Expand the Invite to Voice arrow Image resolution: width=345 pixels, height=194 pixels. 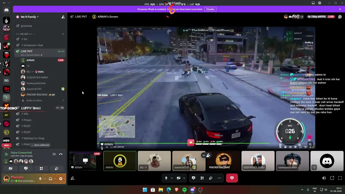pyautogui.click(x=63, y=101)
